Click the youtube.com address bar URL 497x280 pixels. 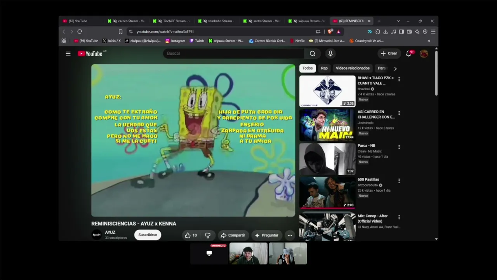(165, 31)
